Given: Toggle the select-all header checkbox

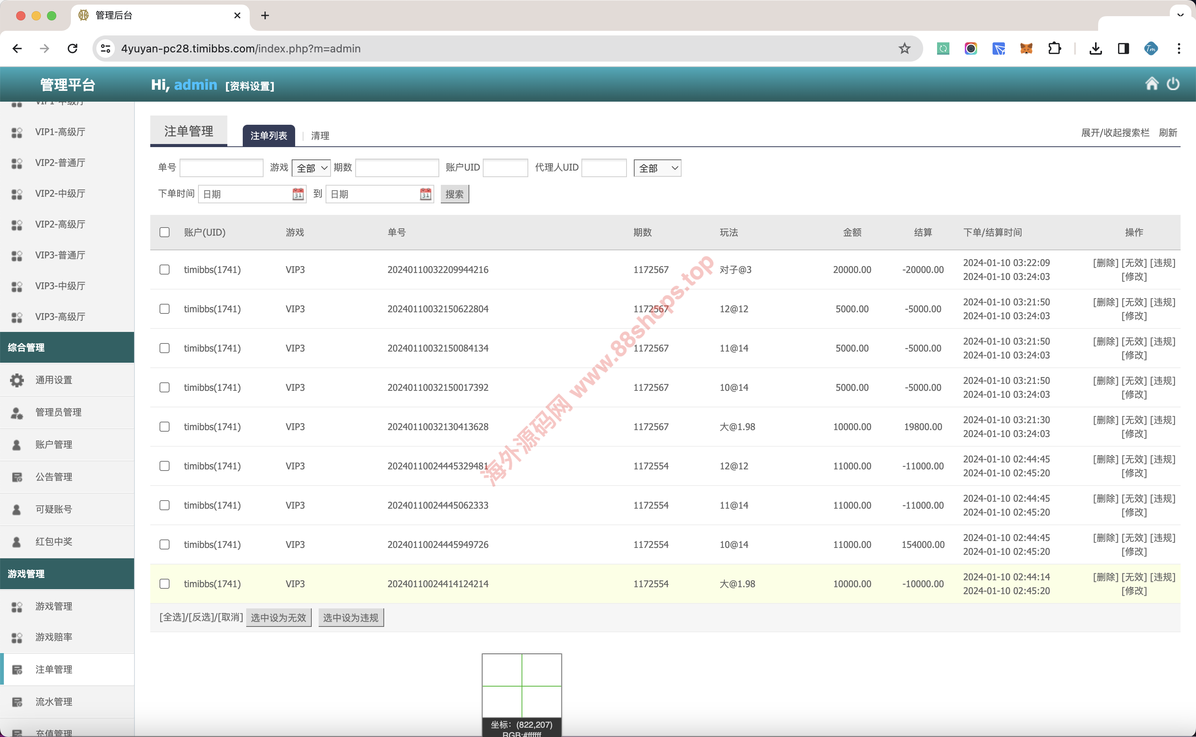Looking at the screenshot, I should pyautogui.click(x=165, y=232).
